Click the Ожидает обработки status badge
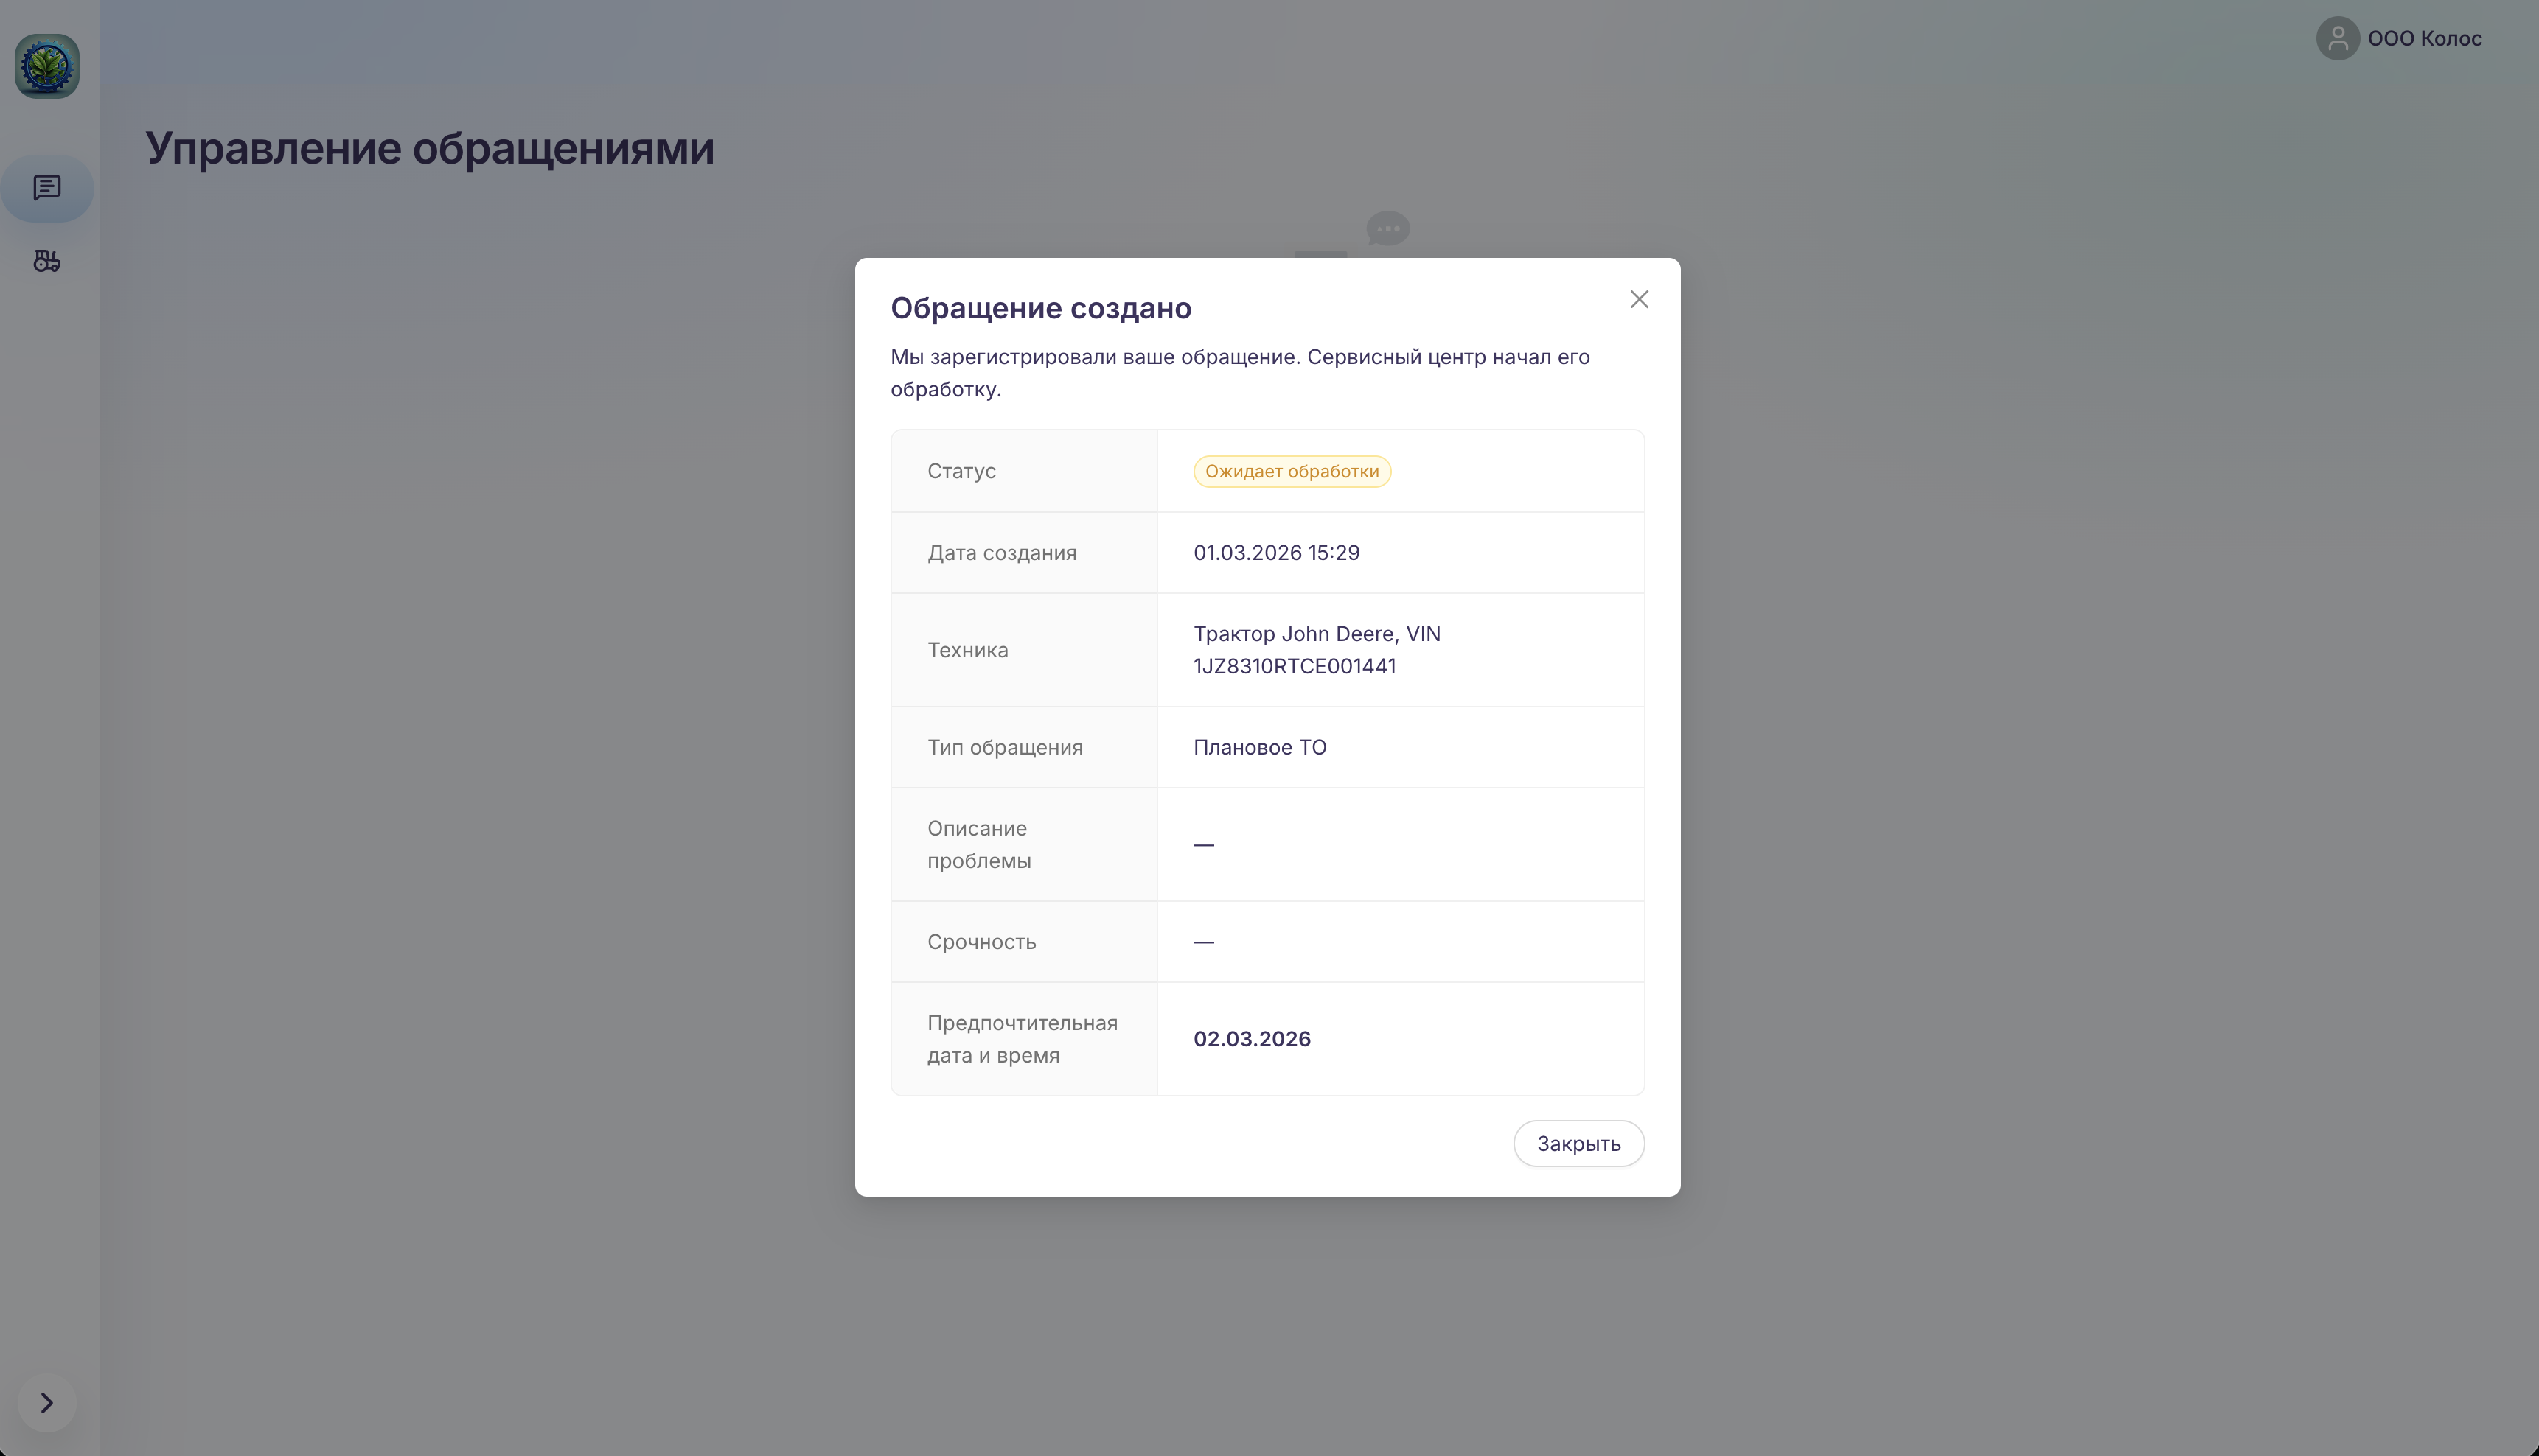Image resolution: width=2539 pixels, height=1456 pixels. pyautogui.click(x=1290, y=471)
